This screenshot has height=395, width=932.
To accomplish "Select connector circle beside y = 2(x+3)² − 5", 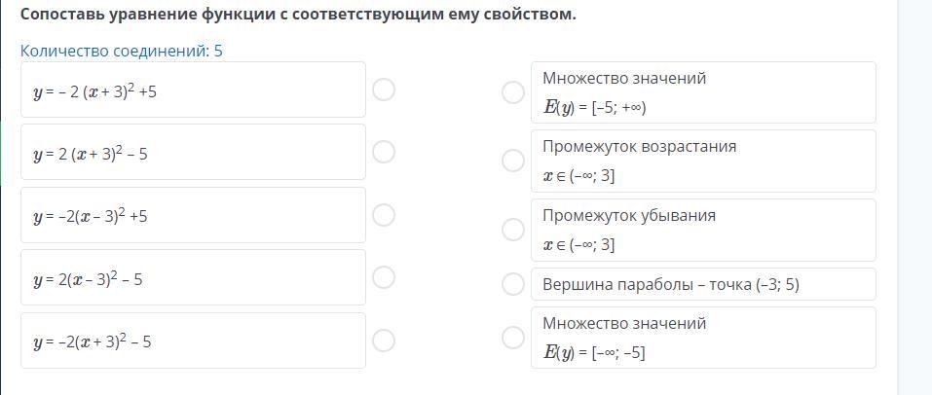I will coord(384,152).
